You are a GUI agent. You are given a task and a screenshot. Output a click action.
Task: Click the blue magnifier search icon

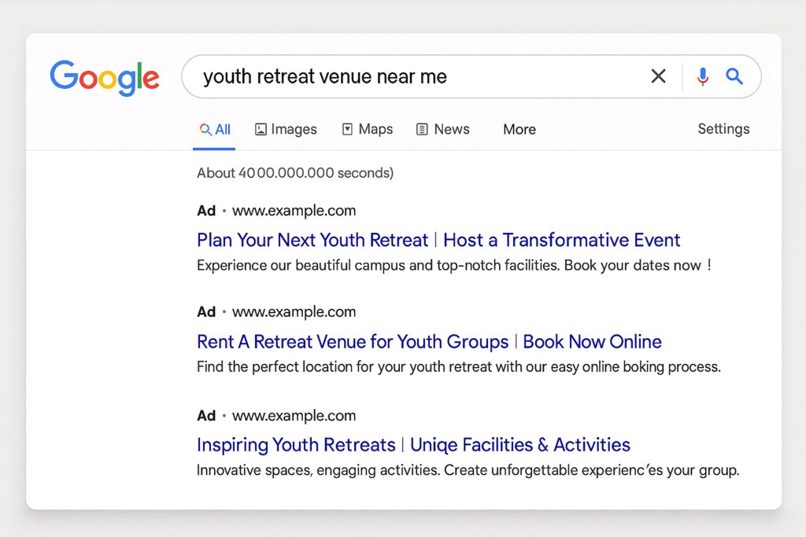734,76
